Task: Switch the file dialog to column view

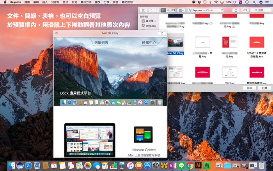Action: point(173,10)
